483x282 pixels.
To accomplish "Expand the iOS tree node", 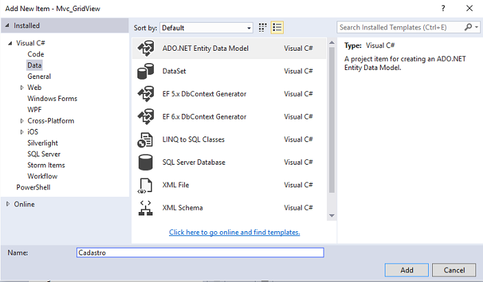I will (21, 132).
